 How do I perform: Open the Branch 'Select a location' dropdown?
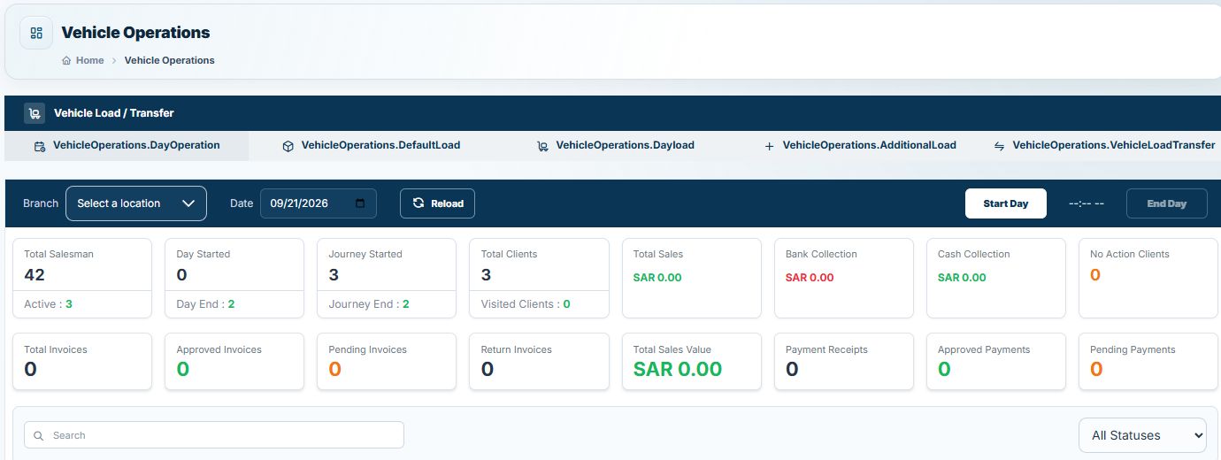click(x=136, y=203)
